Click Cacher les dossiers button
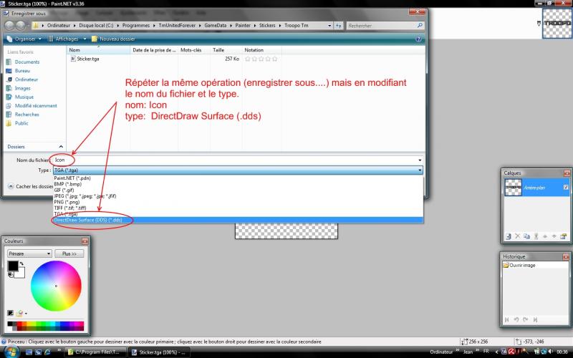 coord(31,186)
